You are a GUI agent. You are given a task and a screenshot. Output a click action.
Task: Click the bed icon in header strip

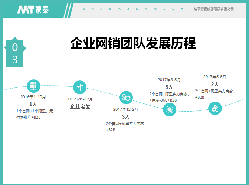coord(137,9)
